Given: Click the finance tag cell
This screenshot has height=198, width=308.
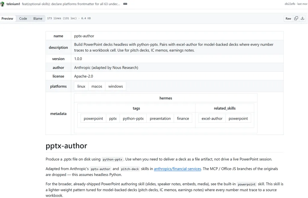Looking at the screenshot, I should point(183,118).
